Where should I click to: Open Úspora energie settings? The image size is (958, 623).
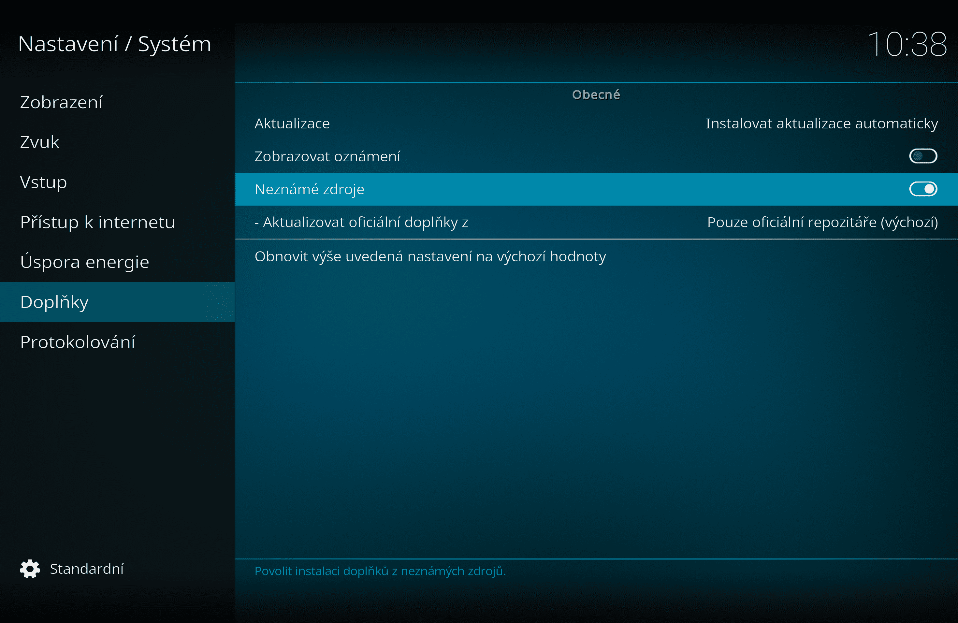pos(117,262)
